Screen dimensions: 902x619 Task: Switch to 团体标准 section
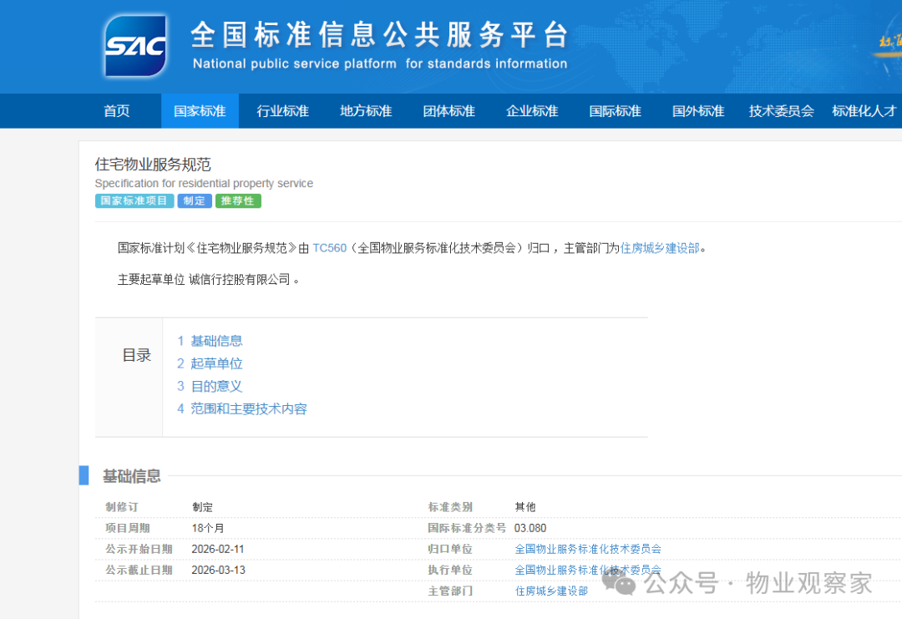[x=448, y=111]
